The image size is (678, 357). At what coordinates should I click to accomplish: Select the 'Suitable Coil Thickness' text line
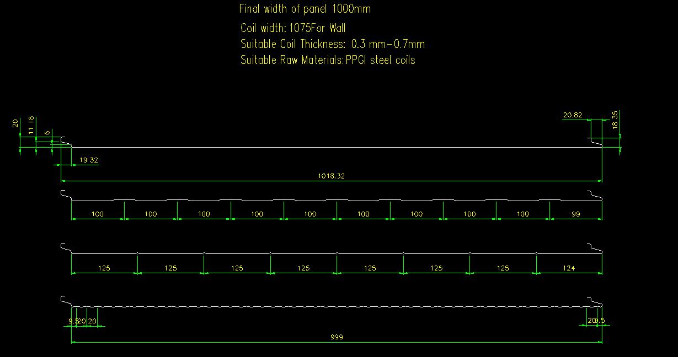(332, 44)
